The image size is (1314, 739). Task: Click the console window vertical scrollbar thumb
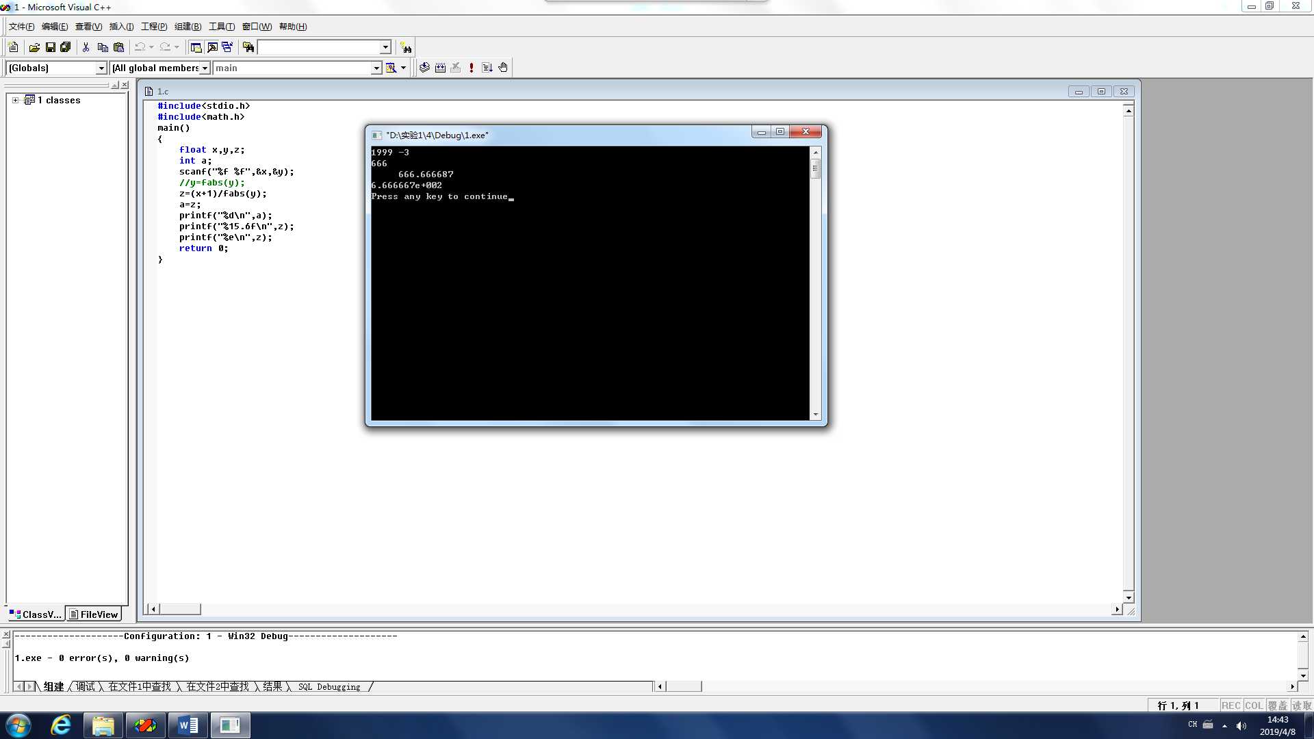click(815, 168)
